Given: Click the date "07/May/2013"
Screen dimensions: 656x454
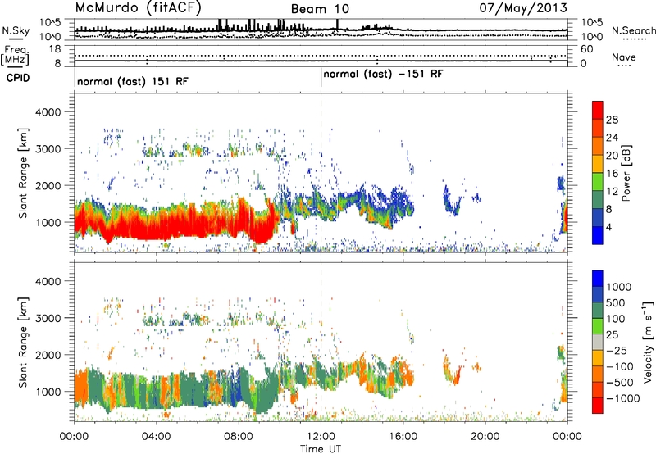Looking at the screenshot, I should point(523,8).
